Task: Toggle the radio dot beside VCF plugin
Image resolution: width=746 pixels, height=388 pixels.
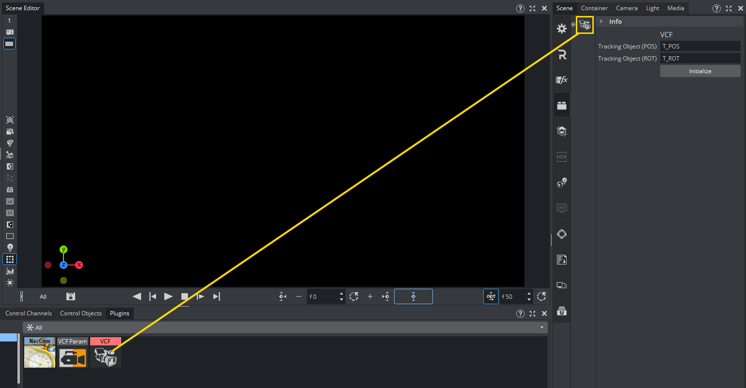Action: point(573,24)
